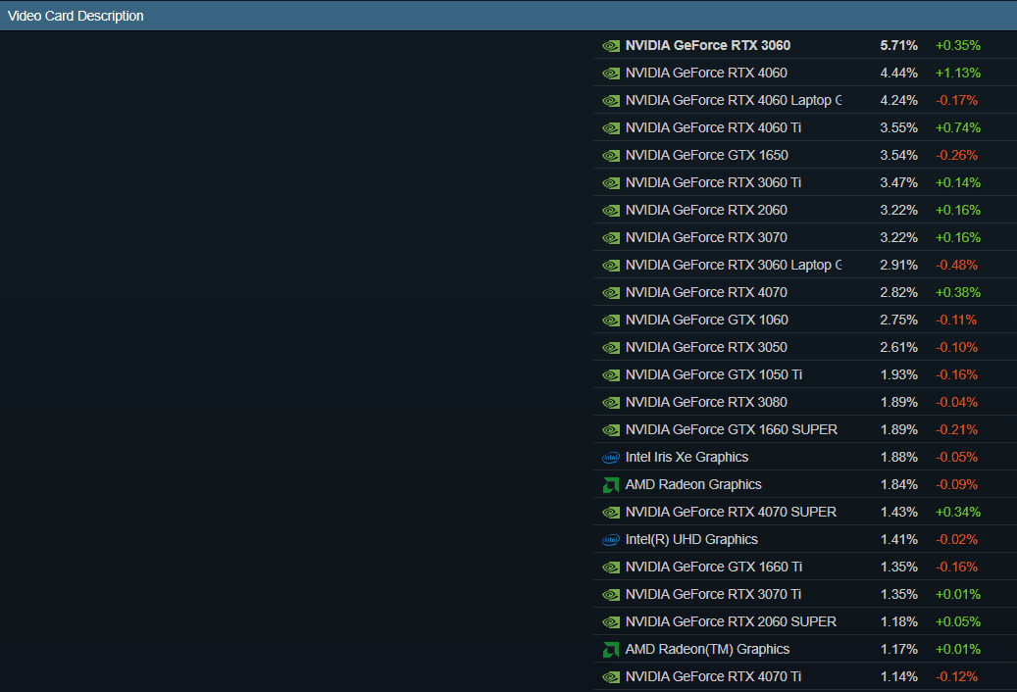Viewport: 1017px width, 692px height.
Task: Click the NVIDIA GeForce RTX 2060 SUPER name
Action: [x=731, y=621]
